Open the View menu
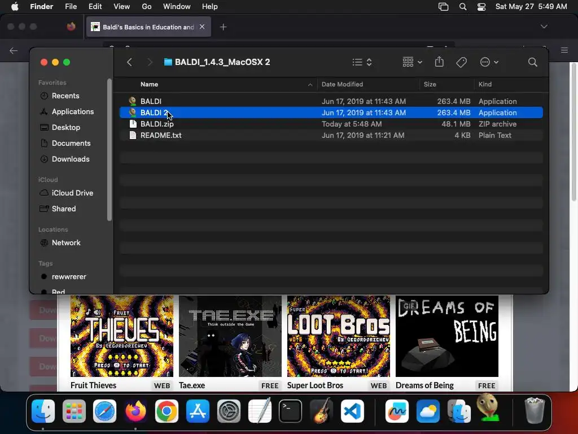This screenshot has height=434, width=578. tap(122, 7)
